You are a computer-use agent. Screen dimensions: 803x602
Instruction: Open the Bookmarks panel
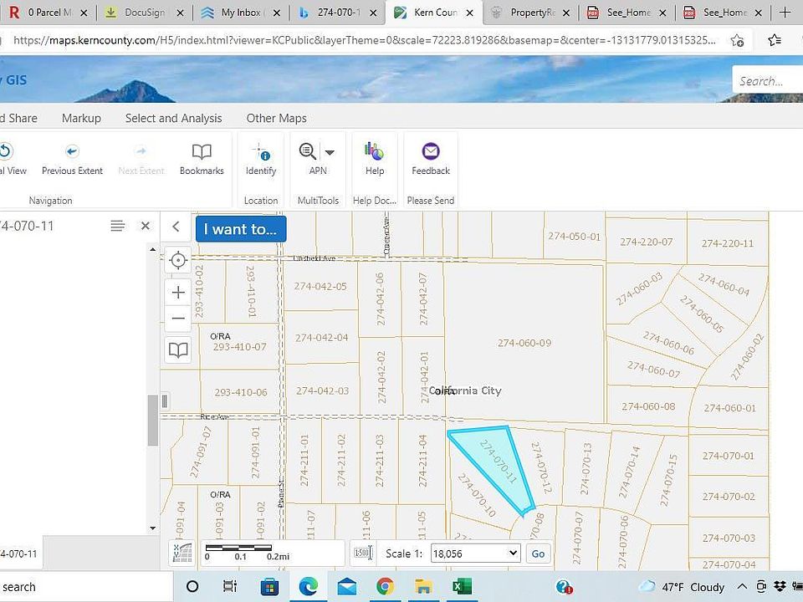coord(202,159)
